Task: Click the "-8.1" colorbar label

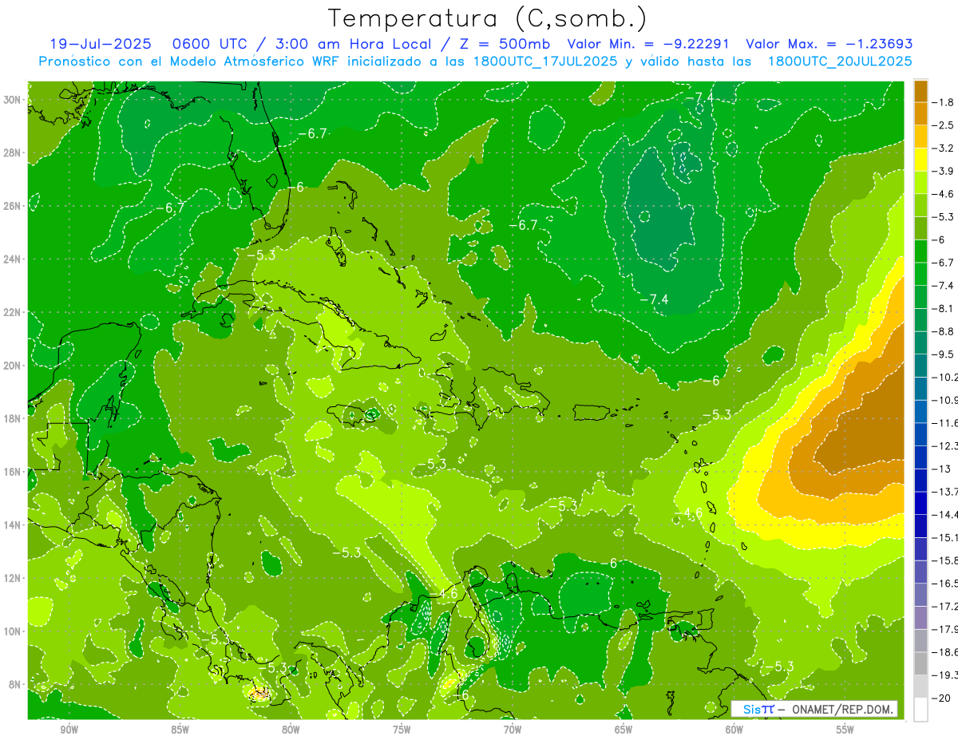Action: (x=944, y=308)
